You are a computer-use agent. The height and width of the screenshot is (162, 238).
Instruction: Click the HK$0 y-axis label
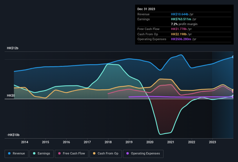pos(11,95)
